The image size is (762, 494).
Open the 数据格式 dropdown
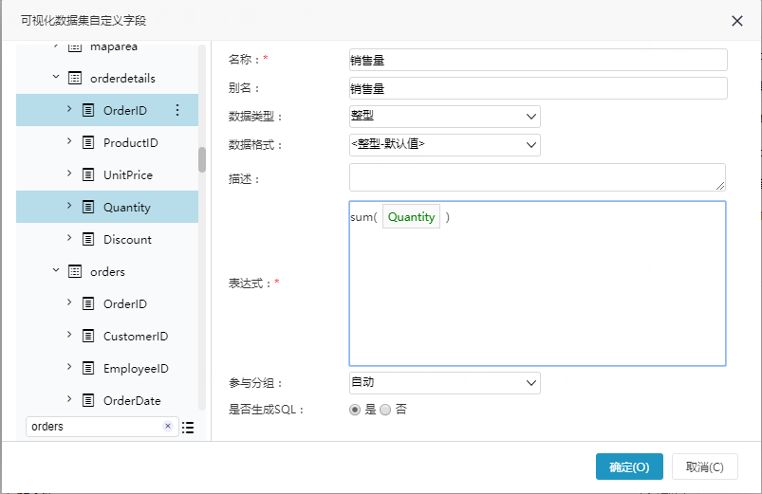click(445, 145)
